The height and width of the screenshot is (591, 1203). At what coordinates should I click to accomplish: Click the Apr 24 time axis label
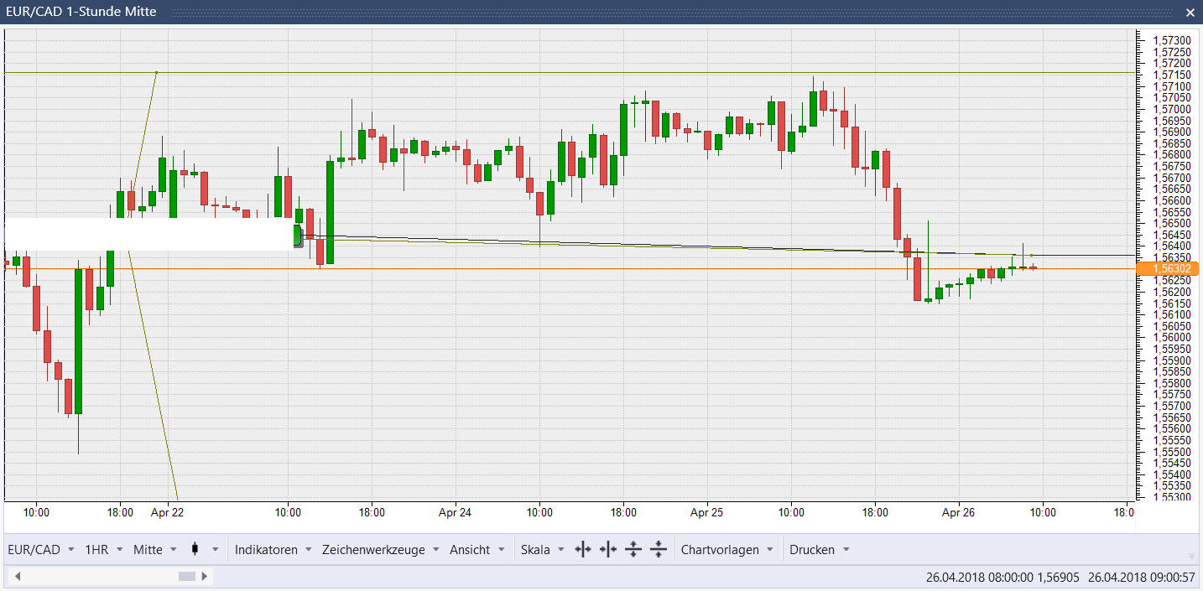click(x=455, y=512)
